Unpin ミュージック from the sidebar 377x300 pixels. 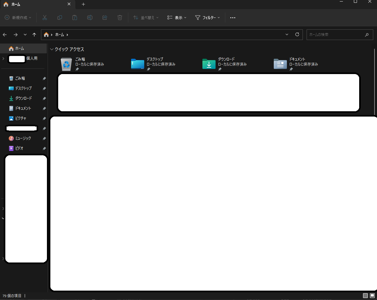point(44,138)
